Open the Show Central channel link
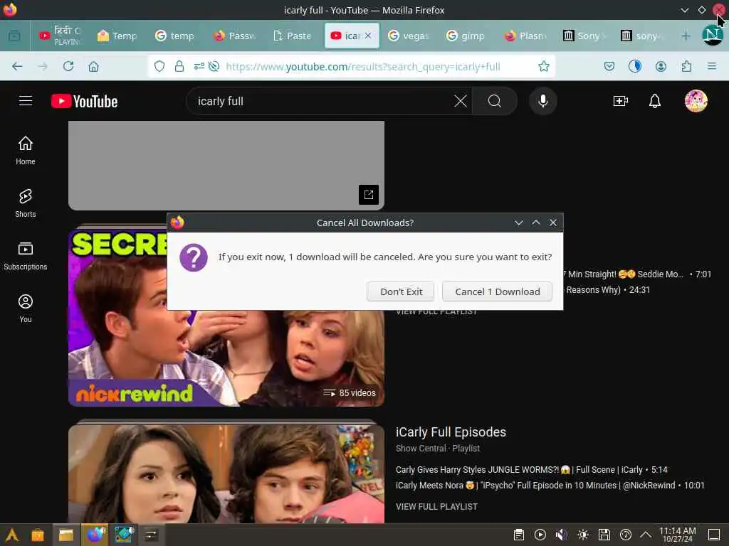 point(420,449)
